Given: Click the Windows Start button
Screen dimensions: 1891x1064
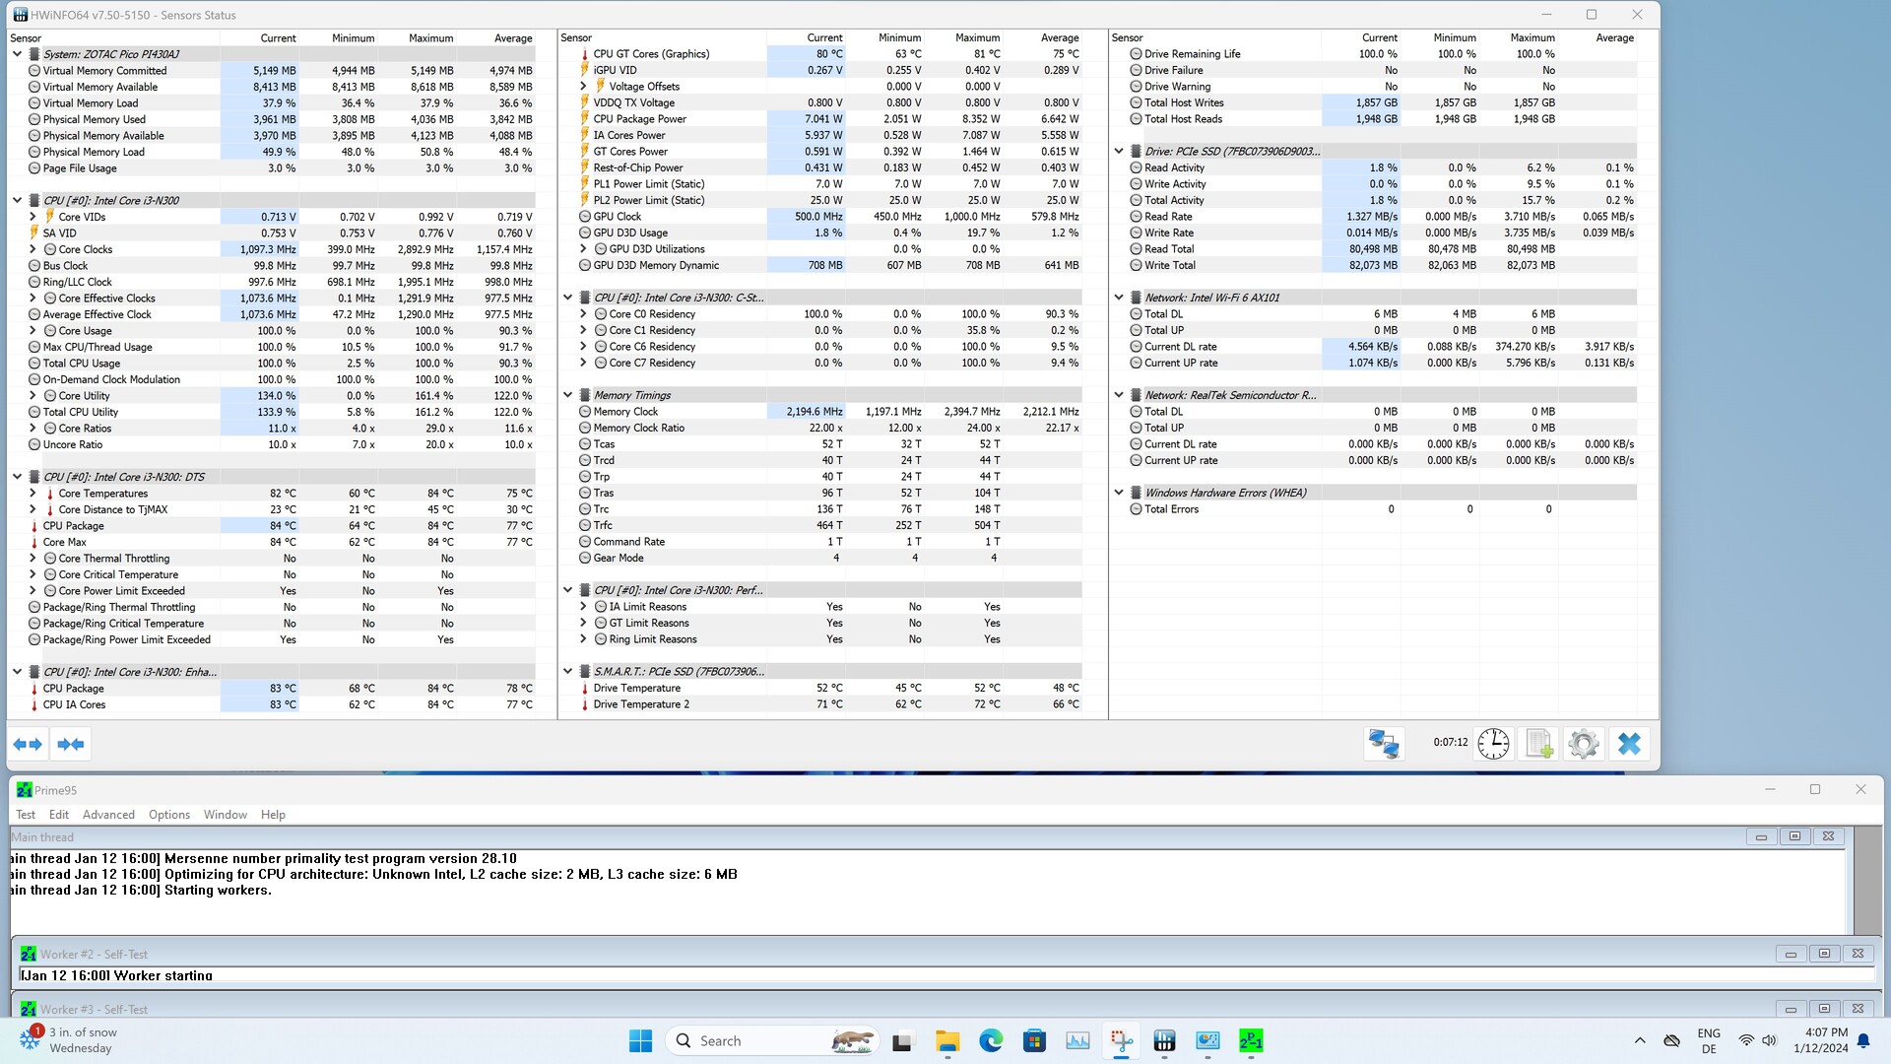Looking at the screenshot, I should point(640,1040).
